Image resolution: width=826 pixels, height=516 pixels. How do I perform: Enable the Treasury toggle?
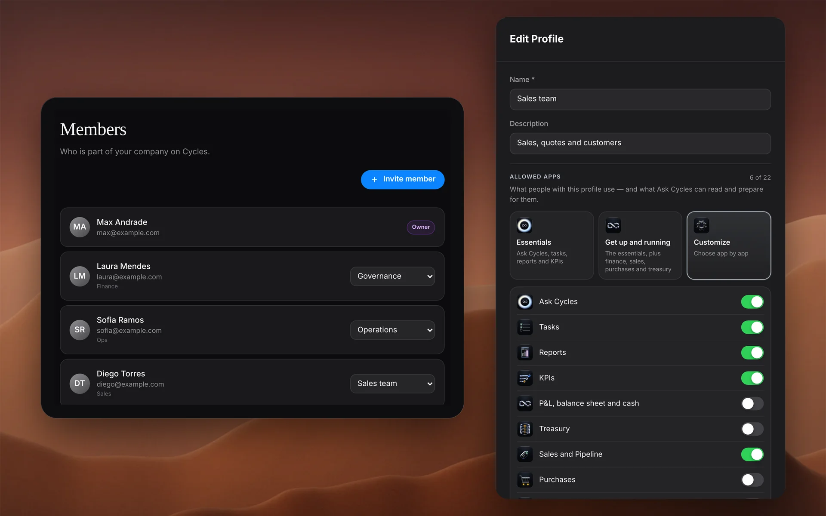pos(752,429)
